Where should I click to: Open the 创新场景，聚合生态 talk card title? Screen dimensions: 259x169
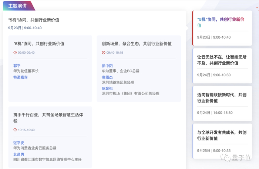pyautogui.click(x=137, y=43)
